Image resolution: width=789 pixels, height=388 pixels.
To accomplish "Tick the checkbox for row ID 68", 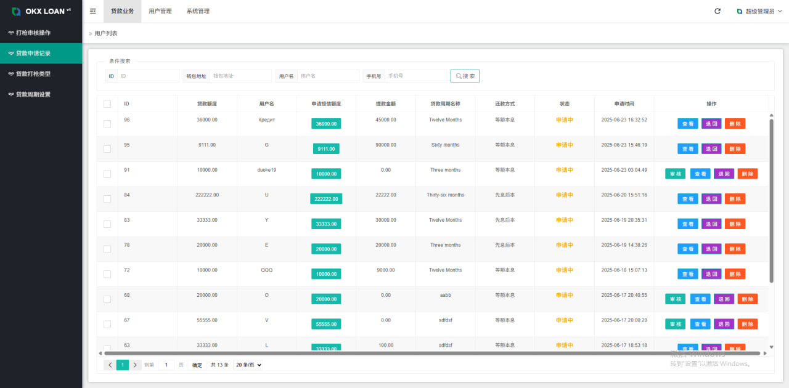I will pos(107,299).
